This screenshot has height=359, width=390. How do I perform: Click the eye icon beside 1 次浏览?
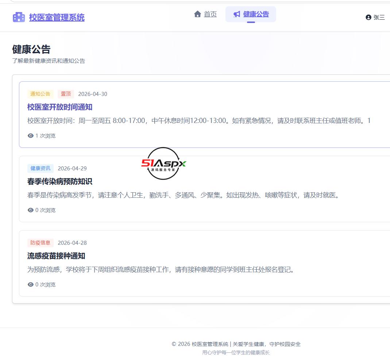[31, 136]
